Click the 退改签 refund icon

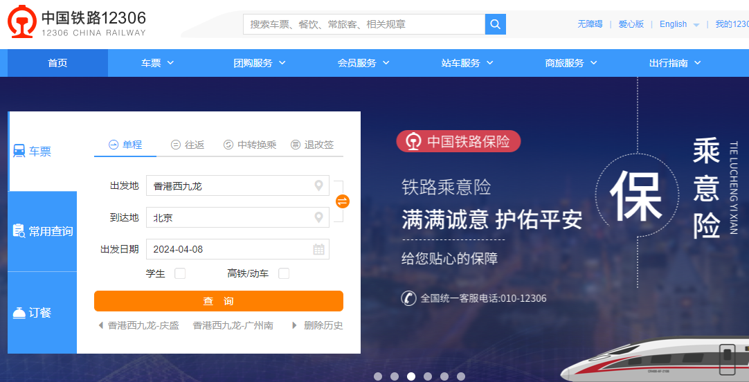pos(295,145)
